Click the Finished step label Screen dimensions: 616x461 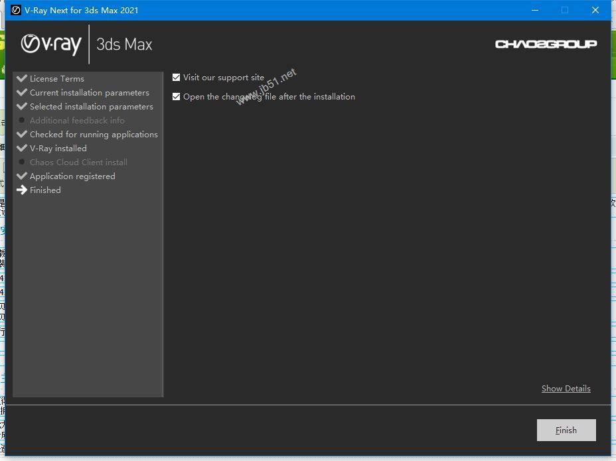(x=45, y=190)
